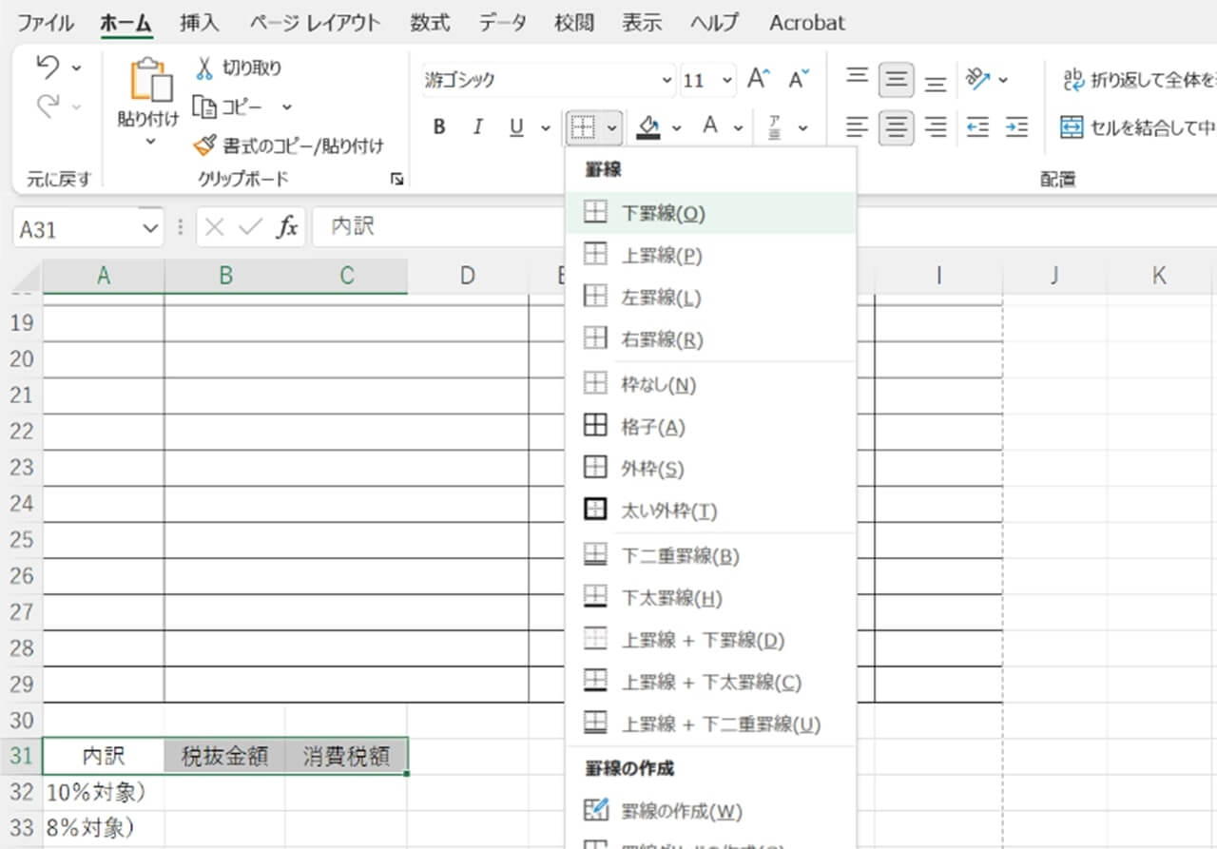Click the phonetic guide (ふりがな) icon
The width and height of the screenshot is (1217, 849).
pyautogui.click(x=775, y=126)
